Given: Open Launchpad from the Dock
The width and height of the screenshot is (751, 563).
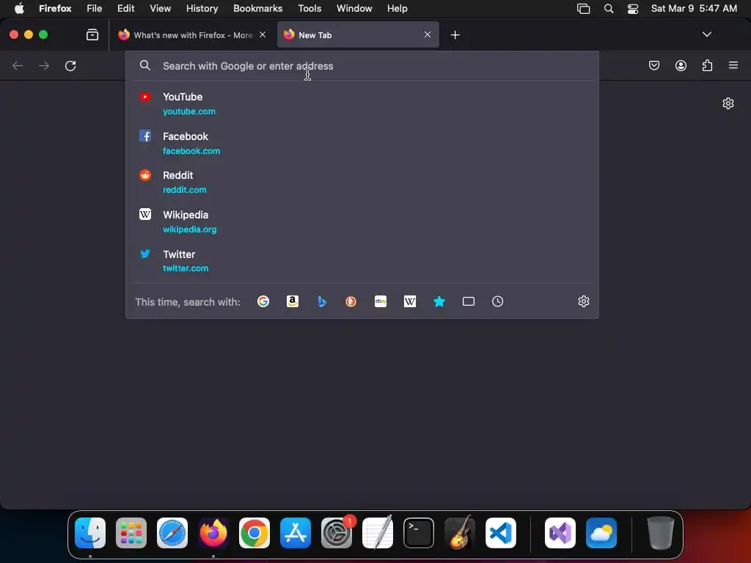Looking at the screenshot, I should point(131,533).
